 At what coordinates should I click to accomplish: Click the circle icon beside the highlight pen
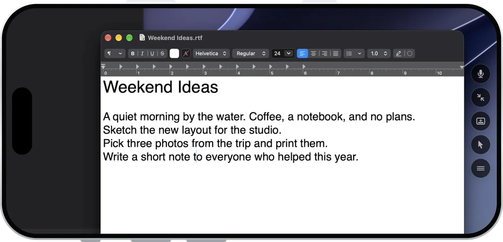click(x=409, y=53)
